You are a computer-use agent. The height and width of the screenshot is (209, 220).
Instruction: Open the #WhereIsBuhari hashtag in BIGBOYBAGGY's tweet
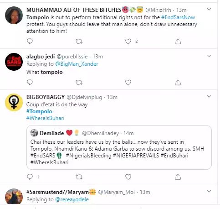click(46, 118)
